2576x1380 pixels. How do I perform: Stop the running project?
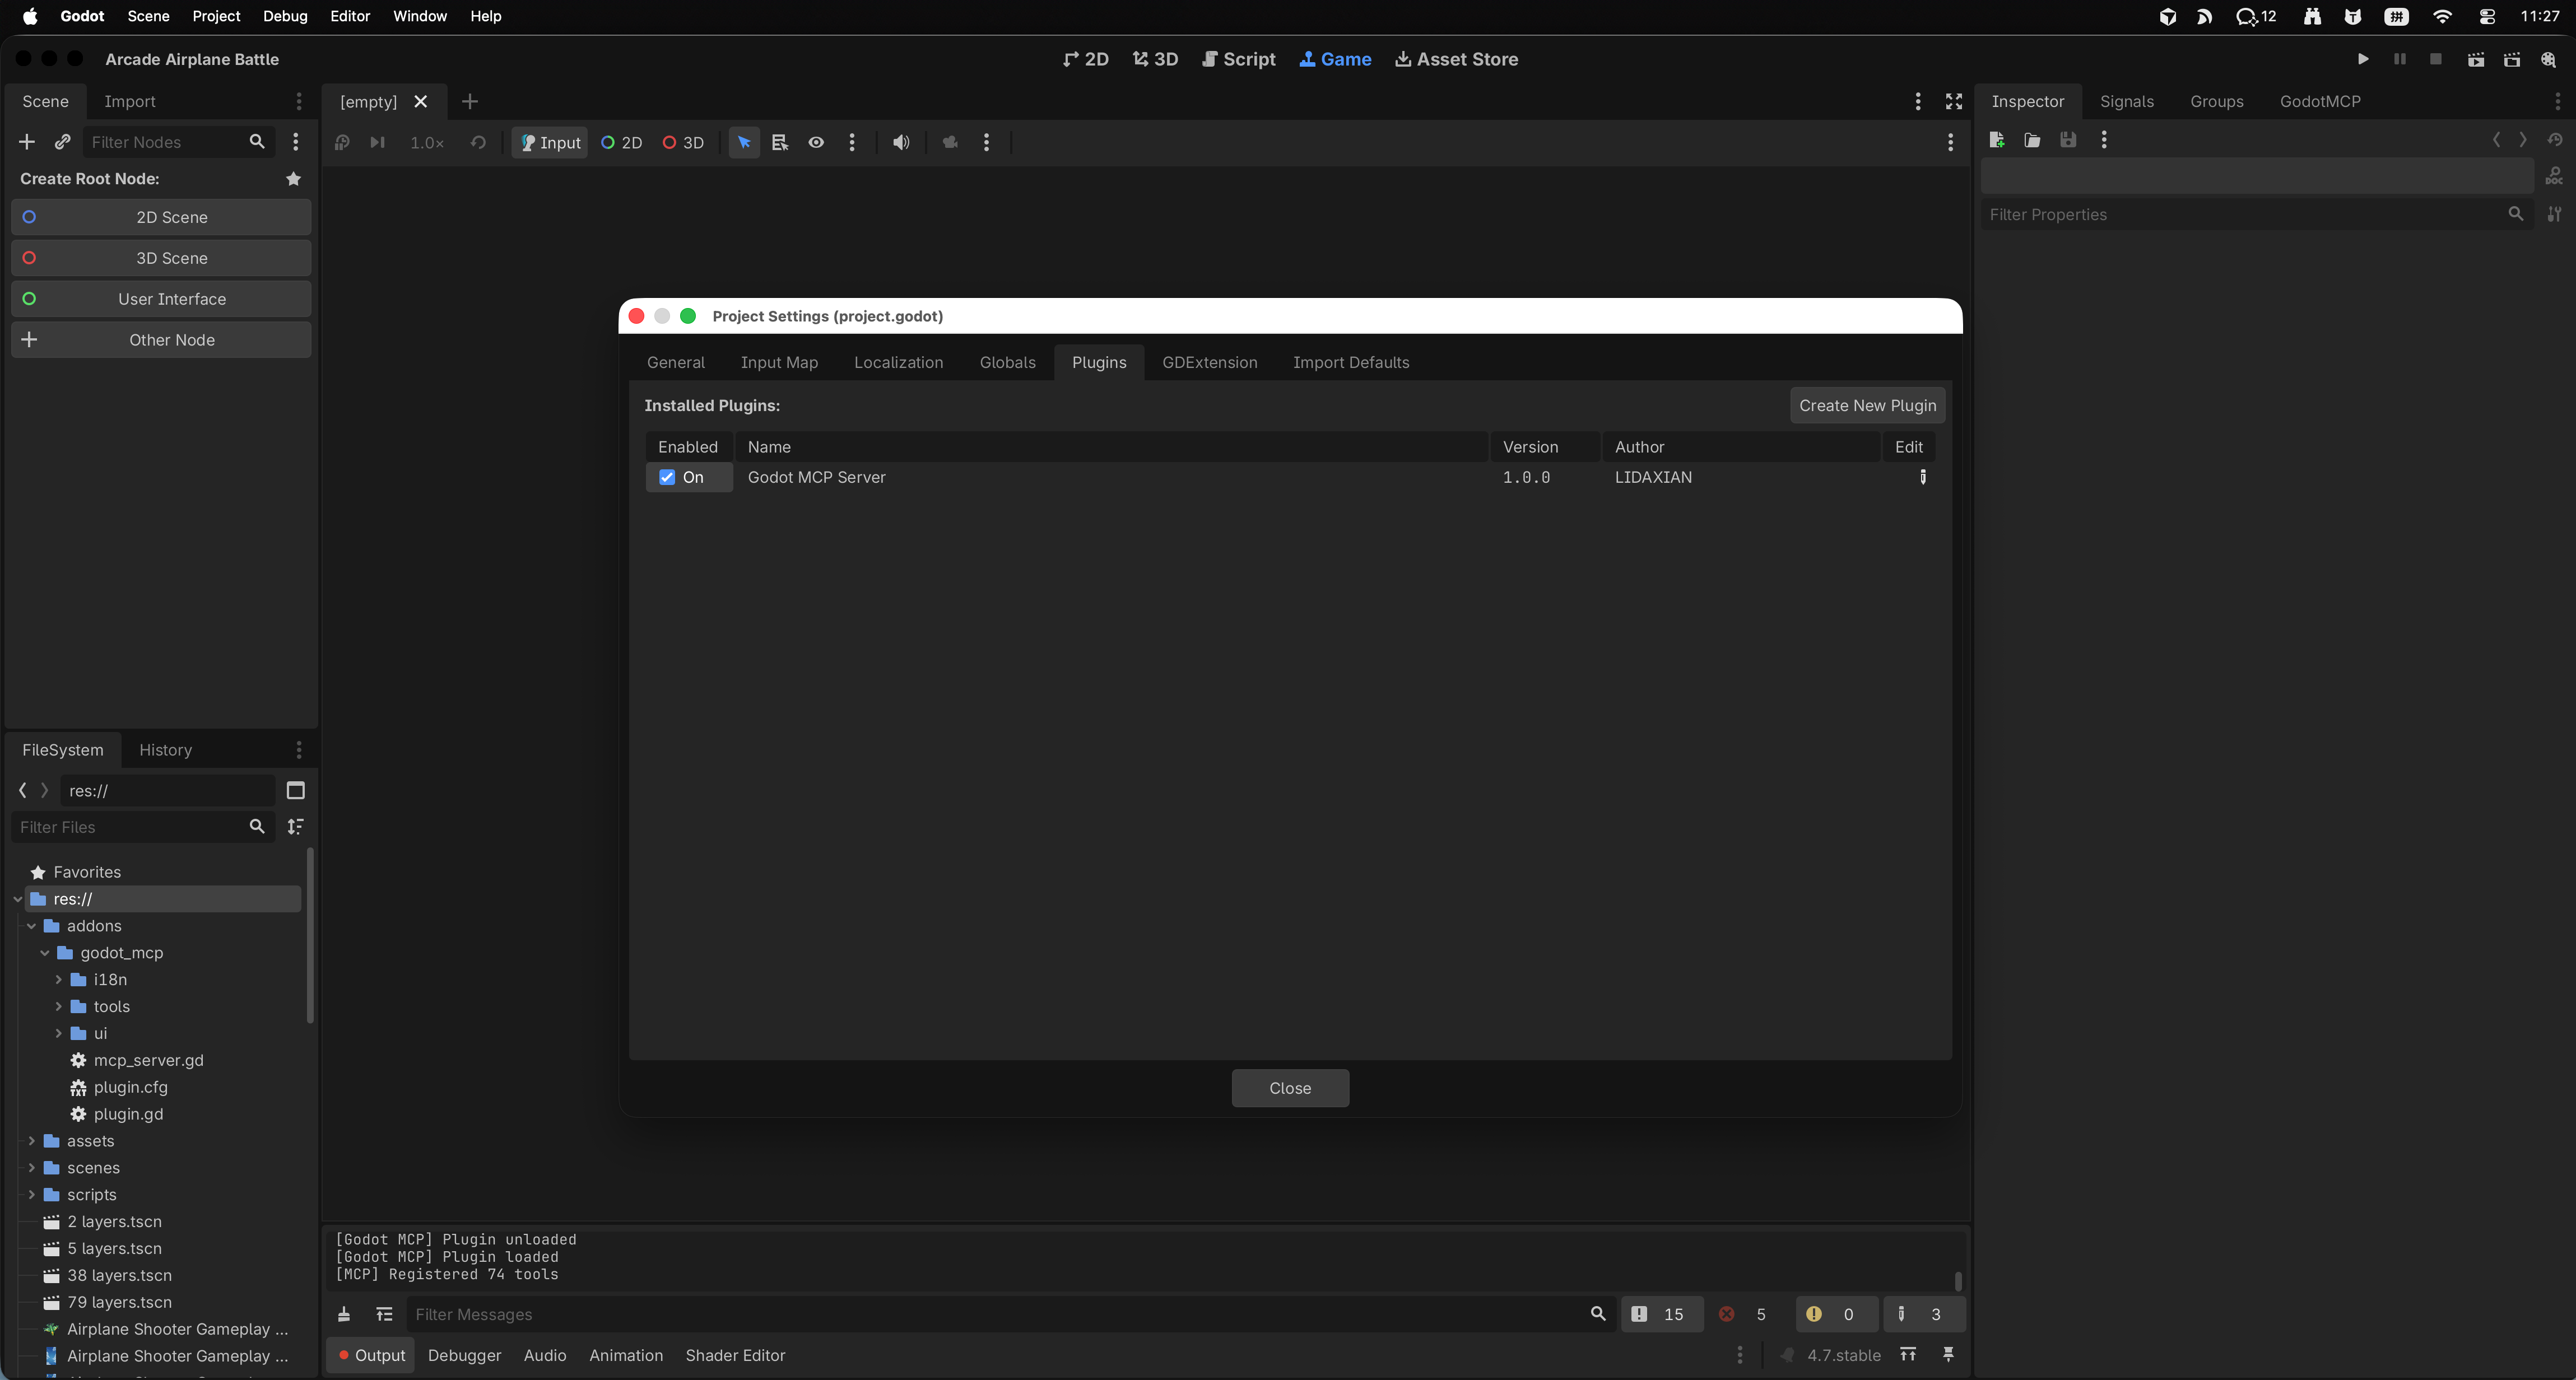2435,59
